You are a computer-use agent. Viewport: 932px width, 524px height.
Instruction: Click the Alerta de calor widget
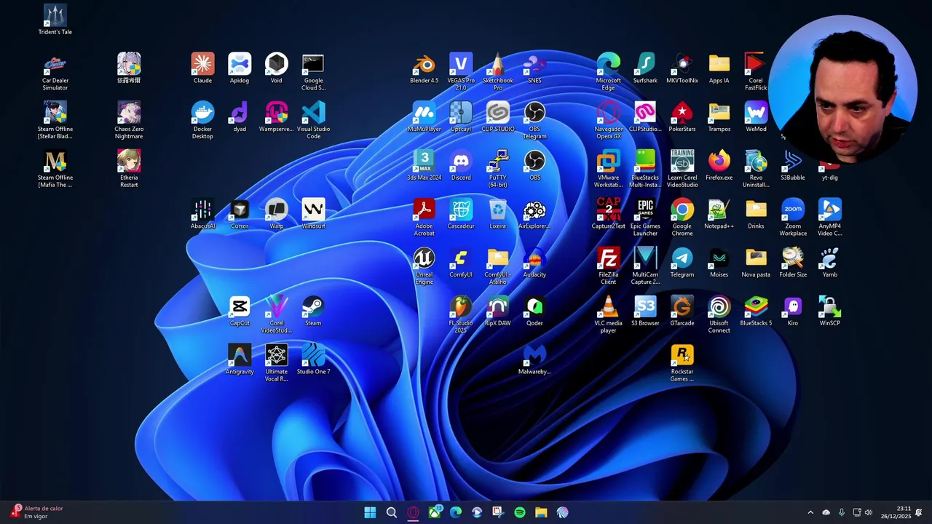38,512
